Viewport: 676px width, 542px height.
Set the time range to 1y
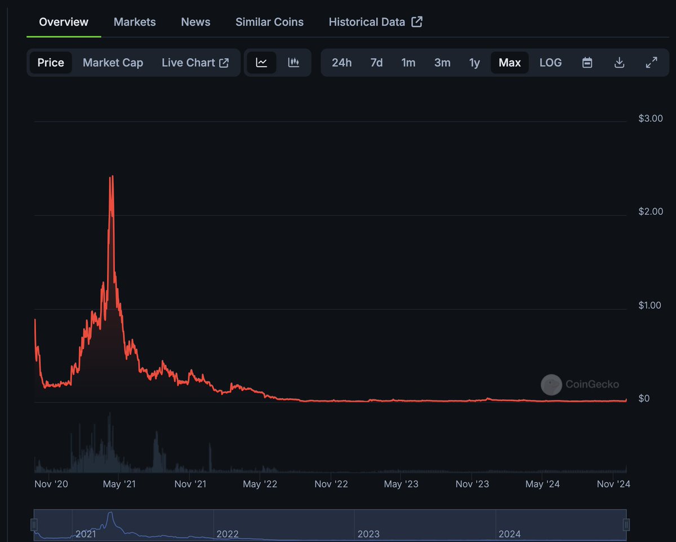(x=474, y=63)
